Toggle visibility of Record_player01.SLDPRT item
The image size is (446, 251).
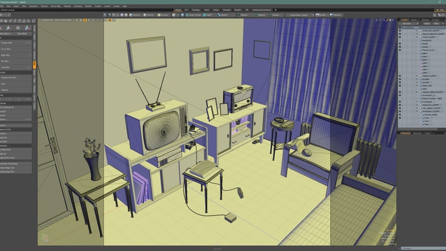tap(400, 34)
